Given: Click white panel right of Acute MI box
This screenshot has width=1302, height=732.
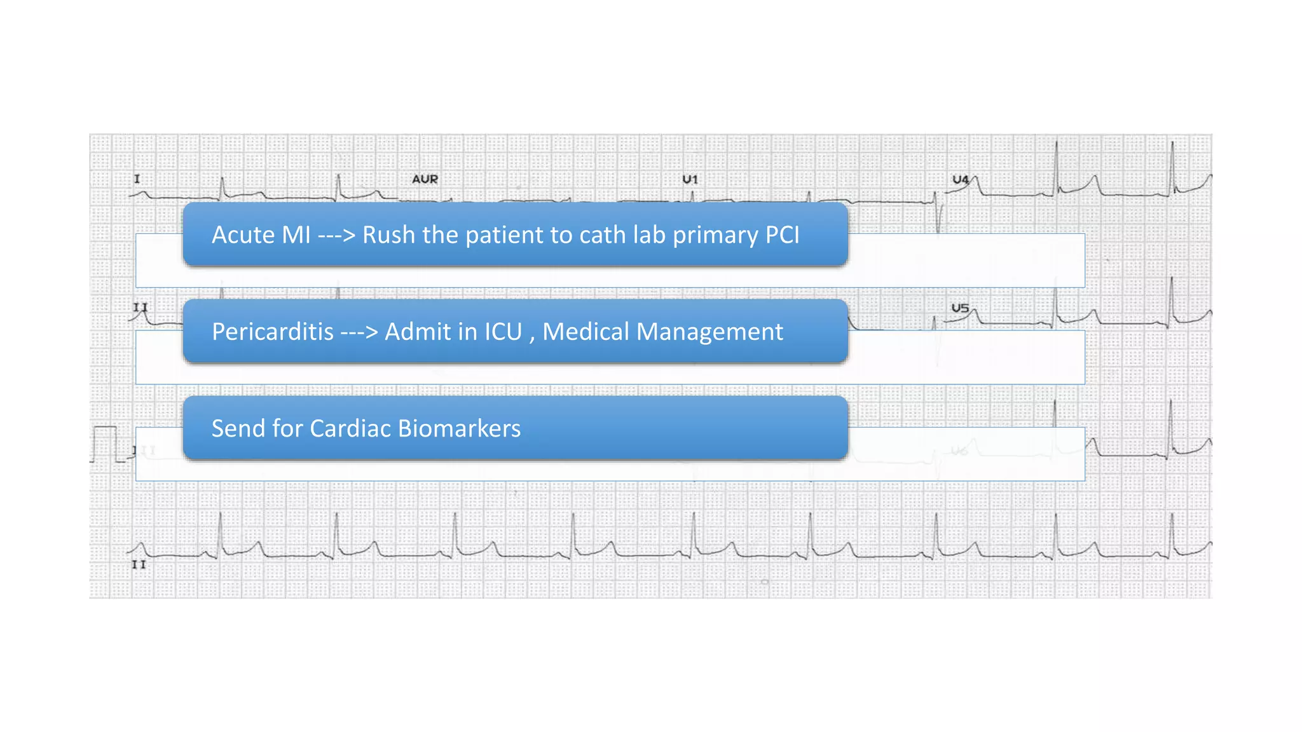Looking at the screenshot, I should pos(966,261).
